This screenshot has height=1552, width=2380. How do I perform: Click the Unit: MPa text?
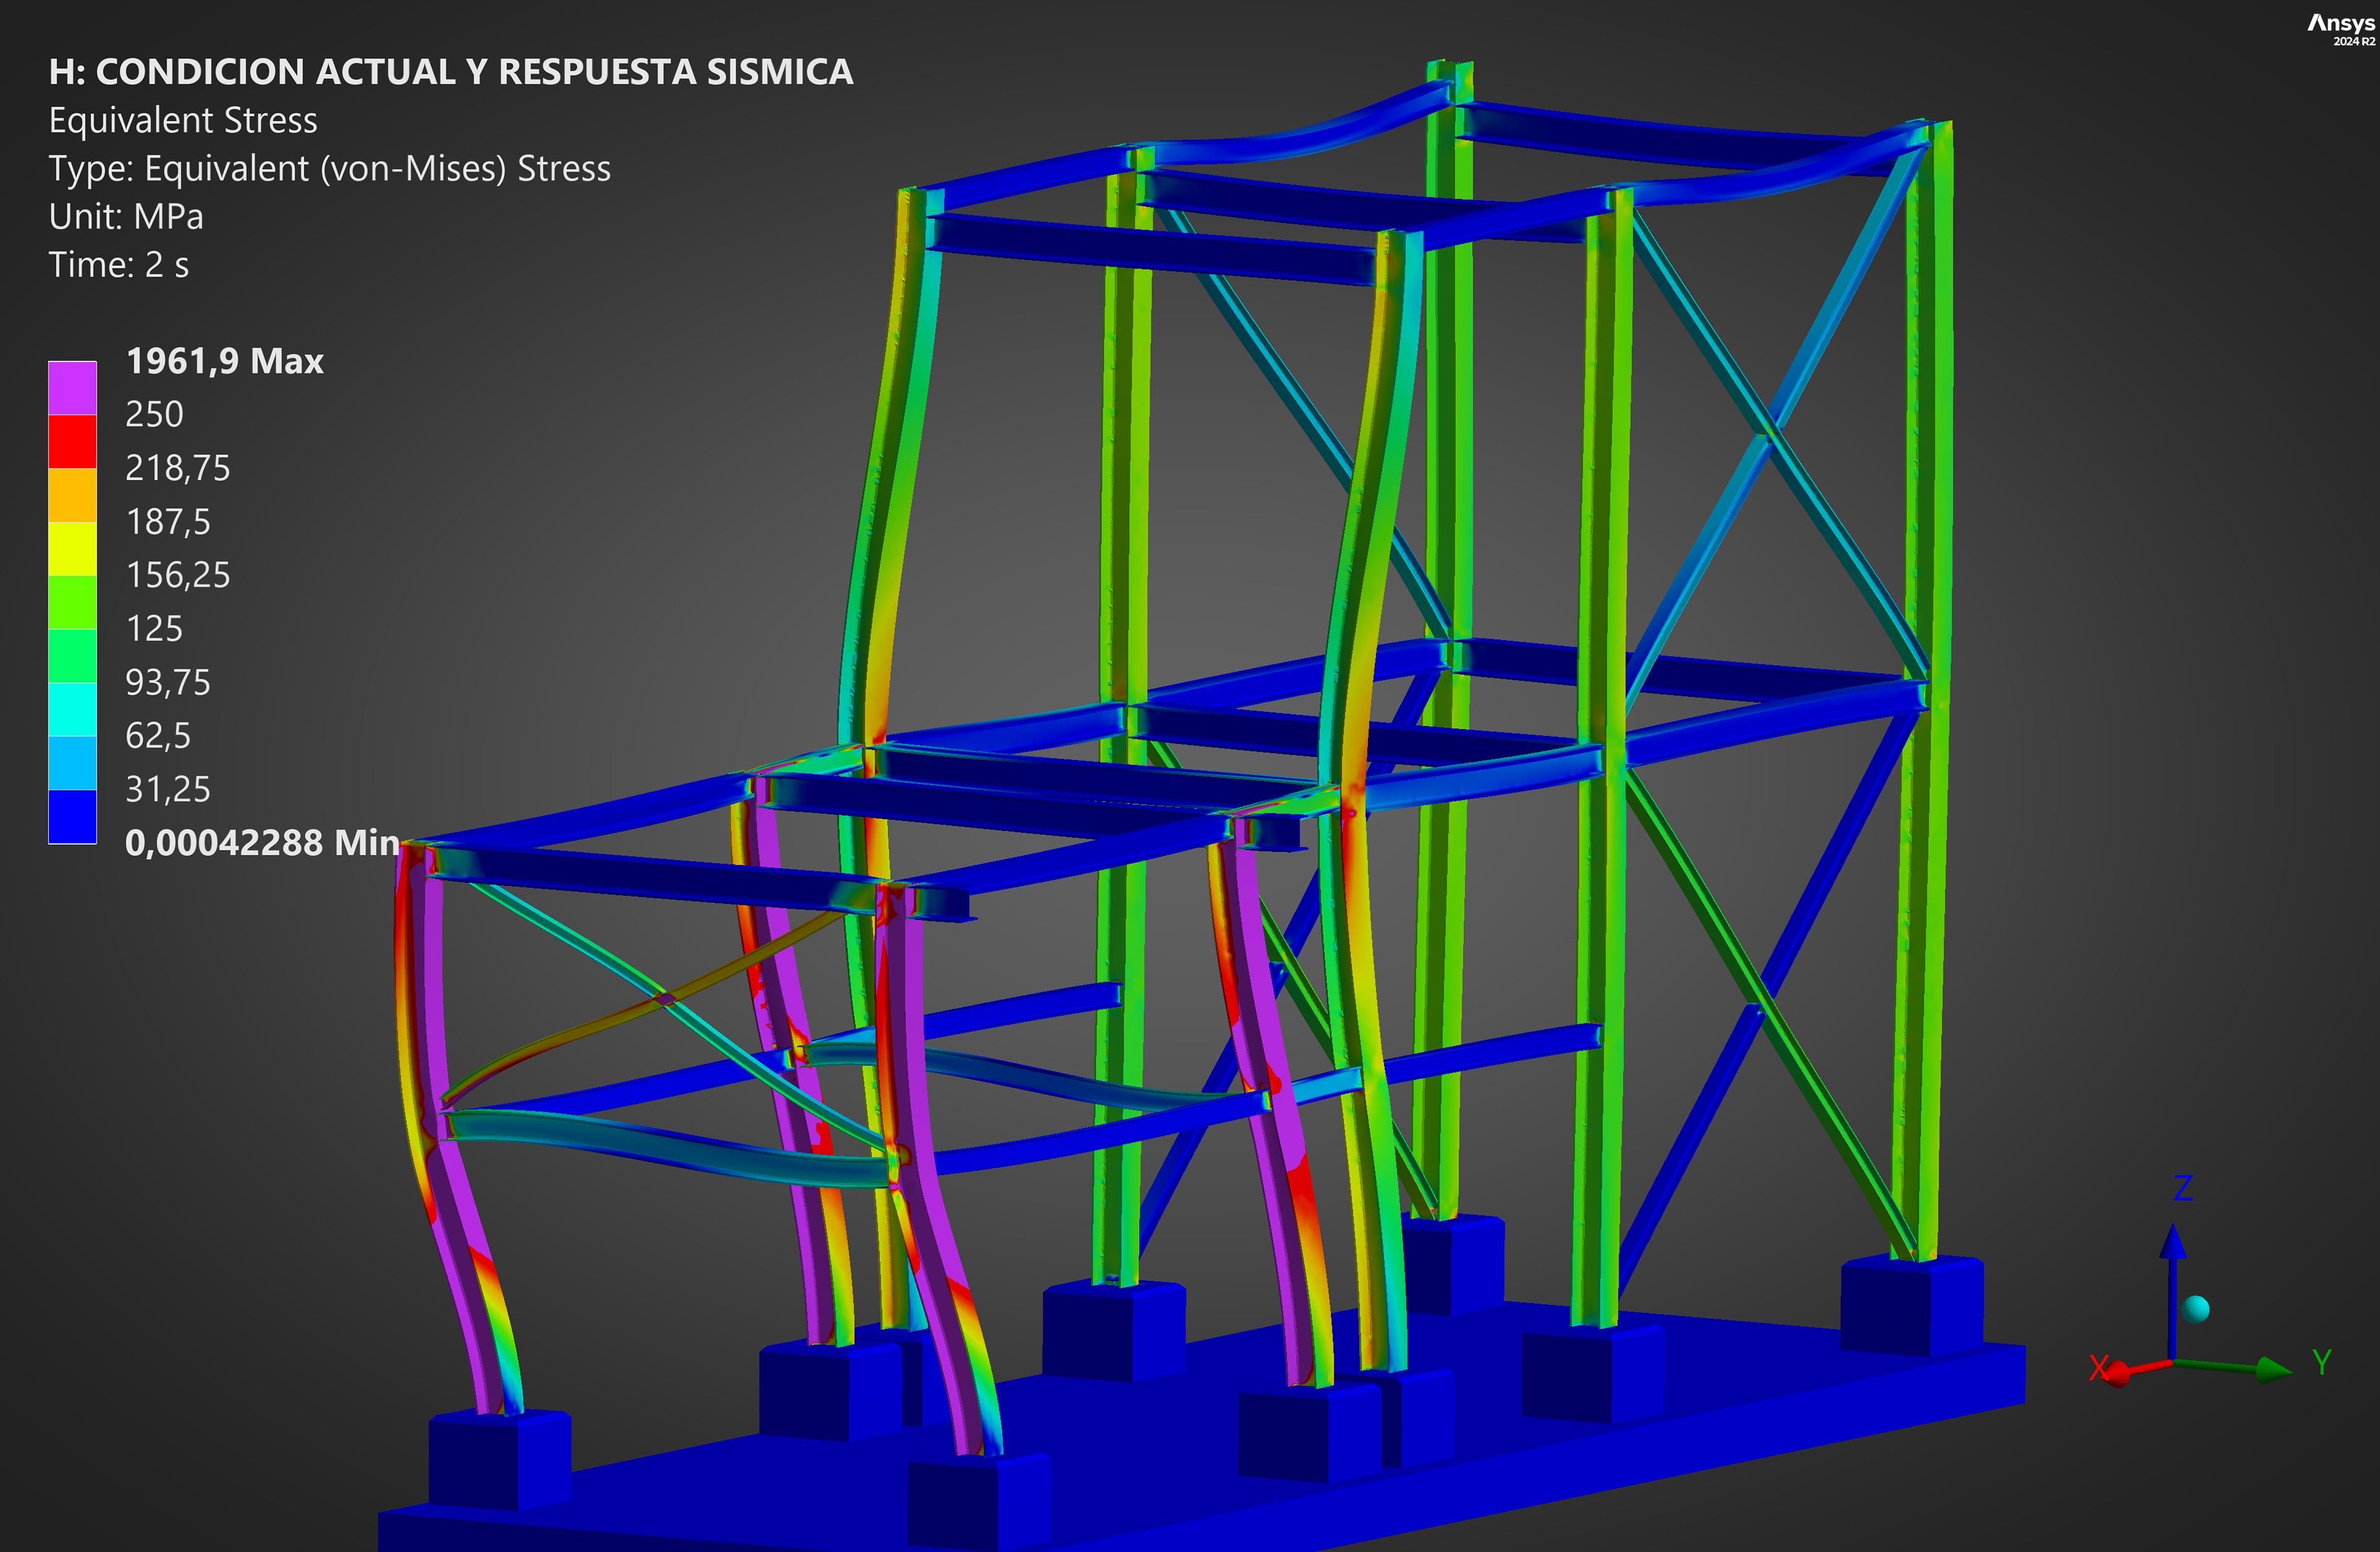pos(126,217)
